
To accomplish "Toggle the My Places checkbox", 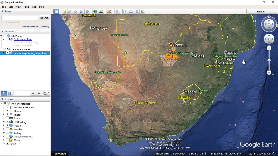I will (5, 36).
